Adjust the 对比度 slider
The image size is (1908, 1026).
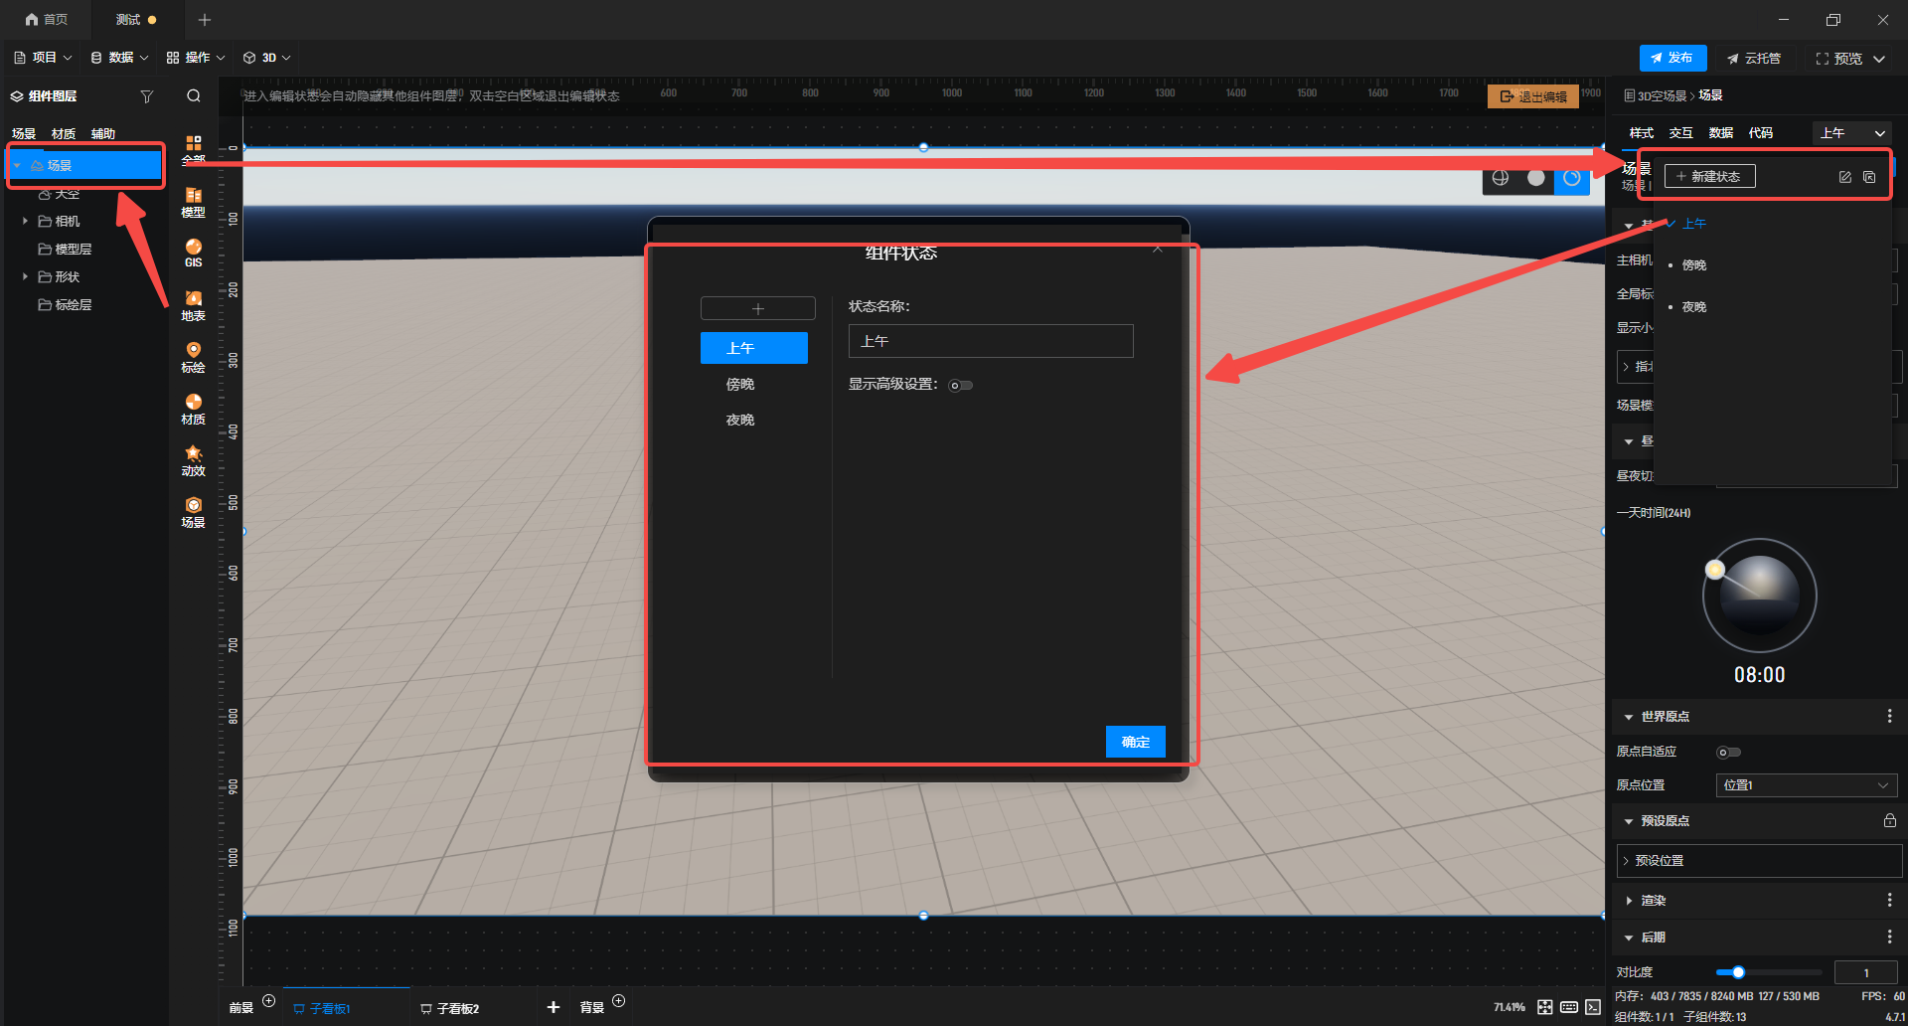click(1738, 972)
